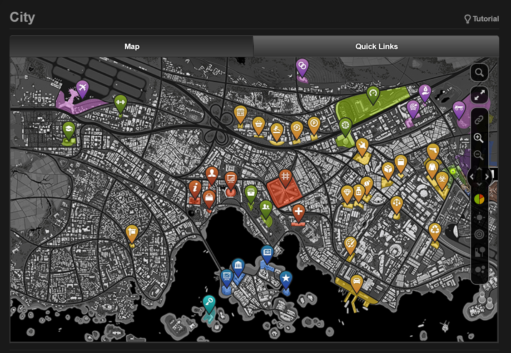511x353 pixels.
Task: Click the map search magnifier button
Action: click(x=479, y=72)
